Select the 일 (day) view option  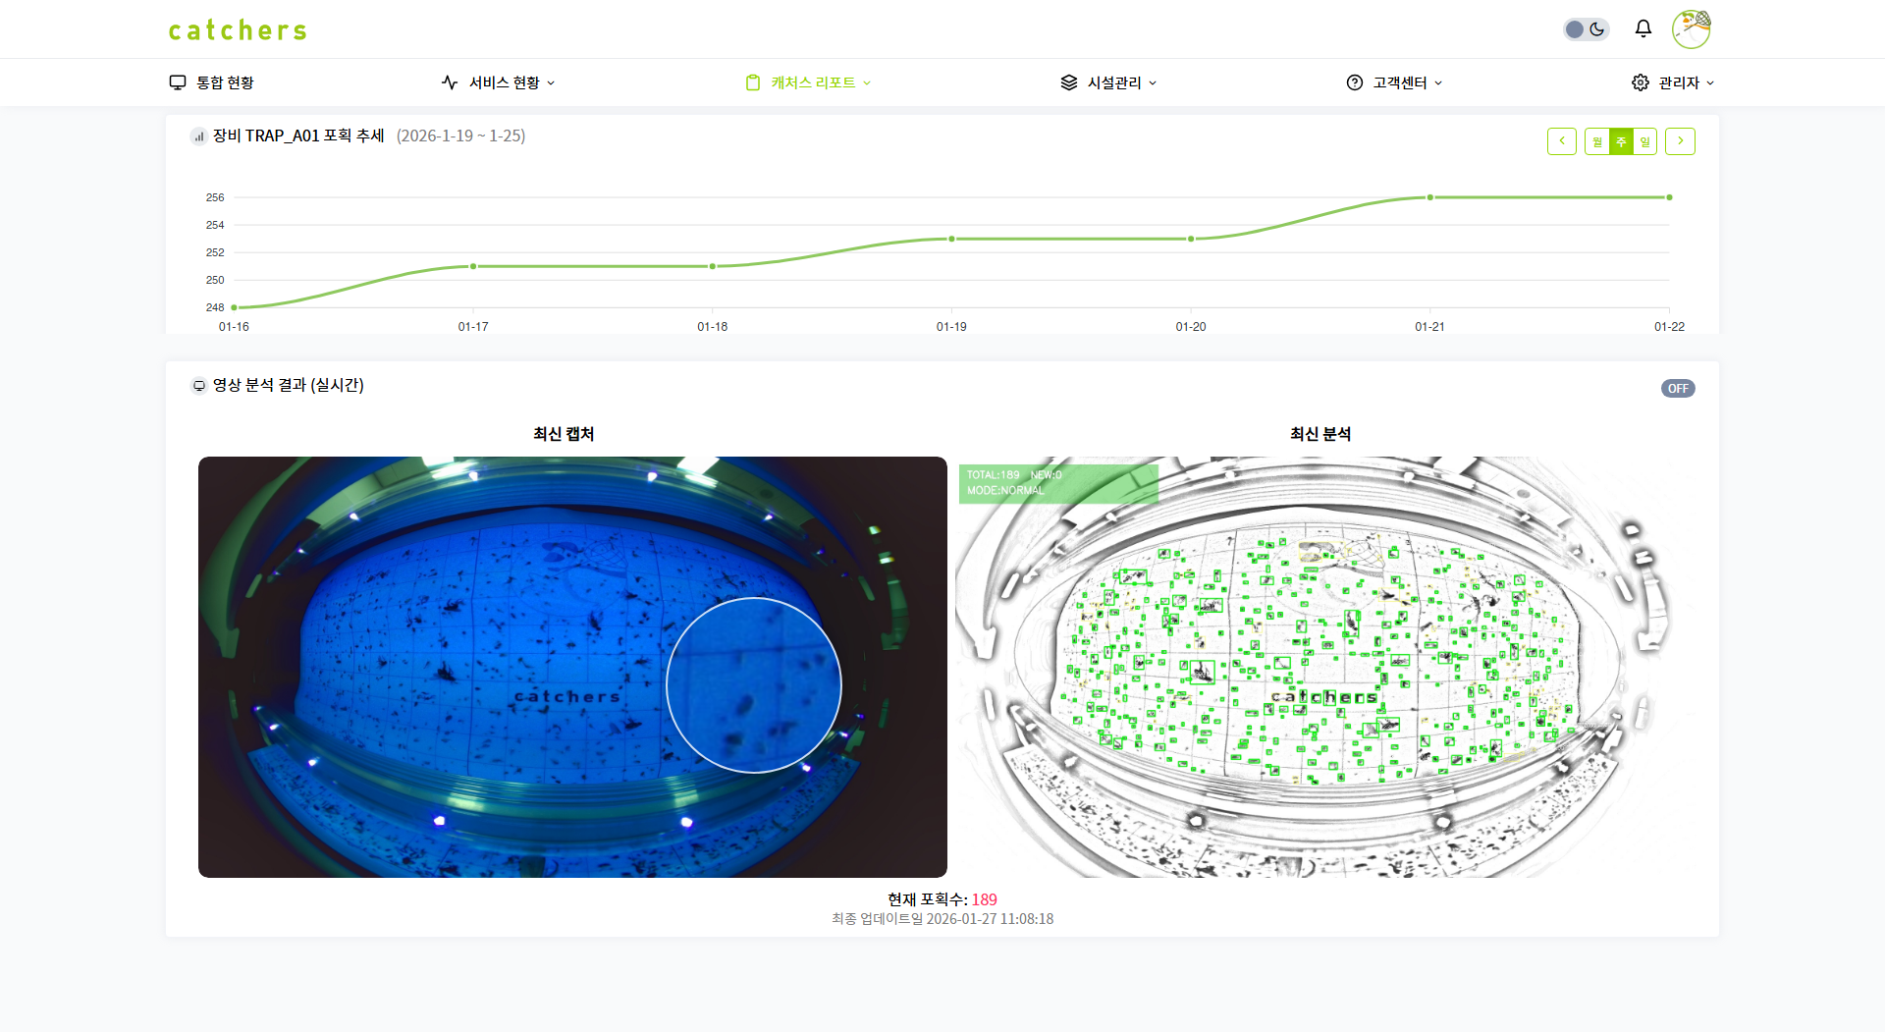click(1645, 141)
